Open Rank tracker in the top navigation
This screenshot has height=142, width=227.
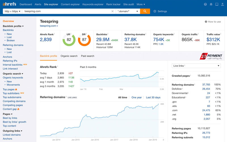[113, 4]
